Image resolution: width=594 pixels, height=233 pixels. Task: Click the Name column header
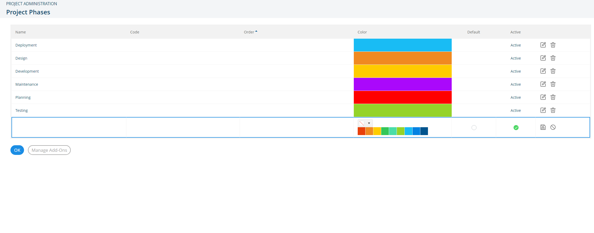coord(21,32)
